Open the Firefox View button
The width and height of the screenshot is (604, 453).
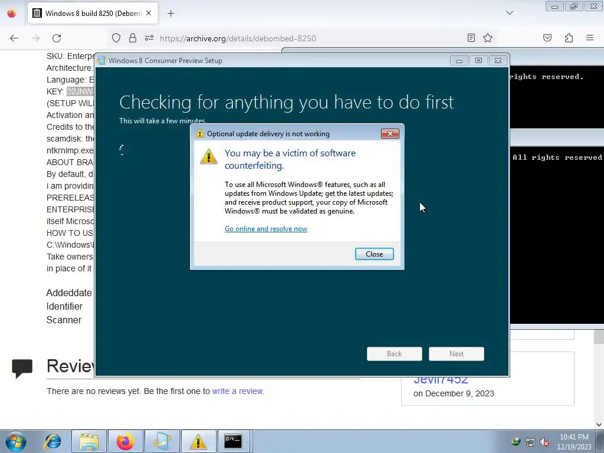point(12,14)
